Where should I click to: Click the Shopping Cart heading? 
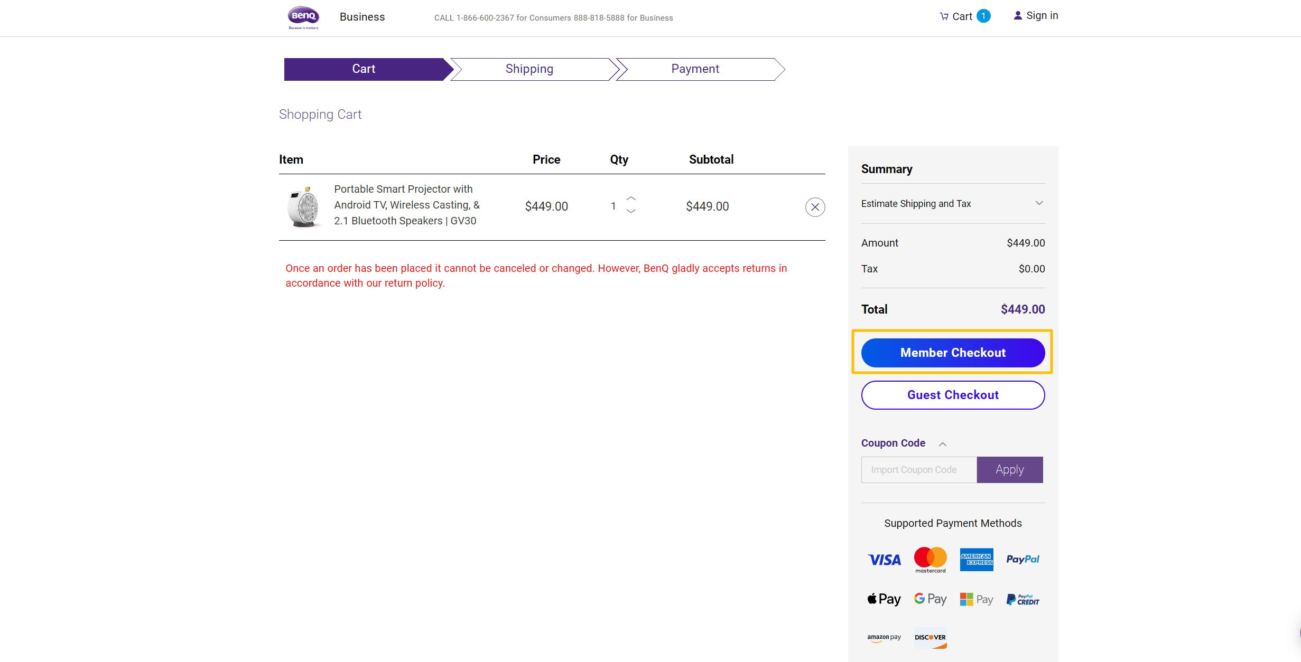click(x=320, y=115)
